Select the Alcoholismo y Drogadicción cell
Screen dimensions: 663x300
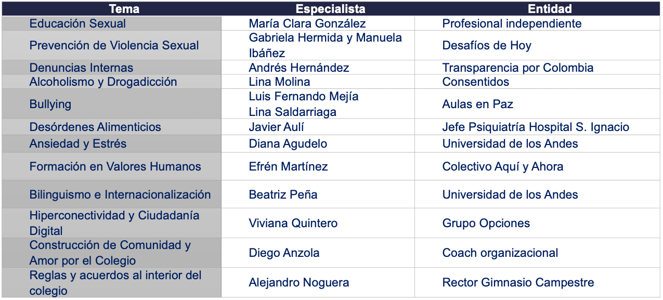tap(111, 82)
